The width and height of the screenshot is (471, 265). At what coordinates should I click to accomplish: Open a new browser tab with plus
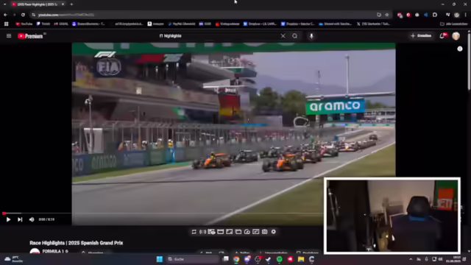(x=71, y=4)
